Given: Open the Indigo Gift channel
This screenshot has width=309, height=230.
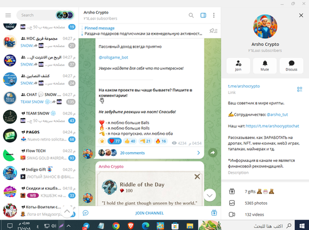Looking at the screenshot, I should coord(39,173).
